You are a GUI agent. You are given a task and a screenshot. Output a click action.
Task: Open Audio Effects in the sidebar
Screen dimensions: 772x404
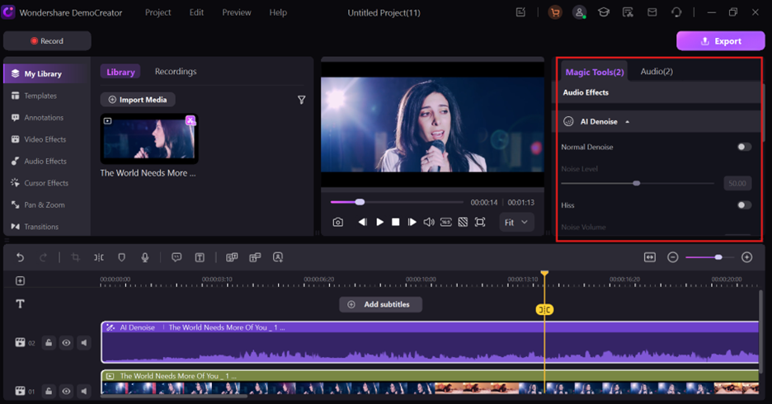point(45,161)
